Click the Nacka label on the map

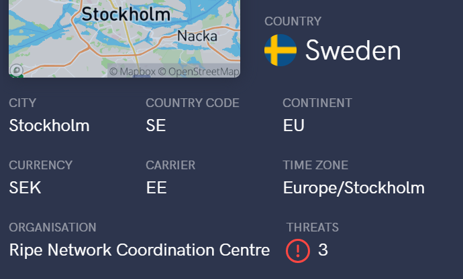(195, 36)
